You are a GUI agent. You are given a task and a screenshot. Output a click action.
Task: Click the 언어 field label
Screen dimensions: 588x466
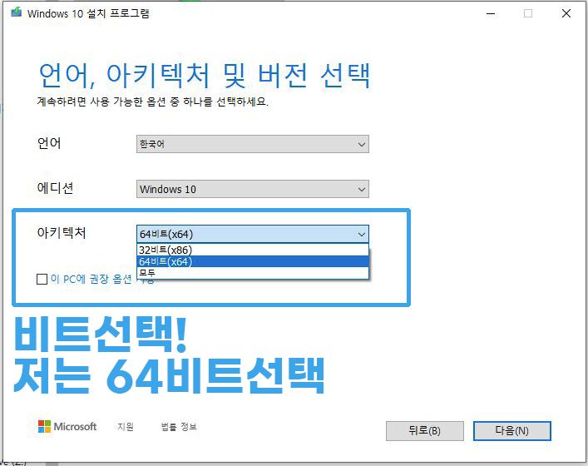pos(49,143)
